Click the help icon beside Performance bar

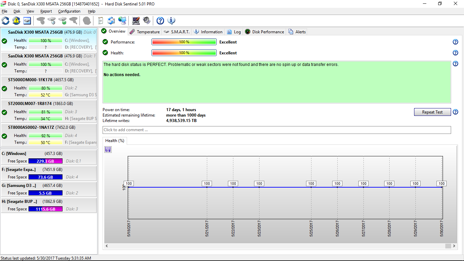pyautogui.click(x=456, y=42)
